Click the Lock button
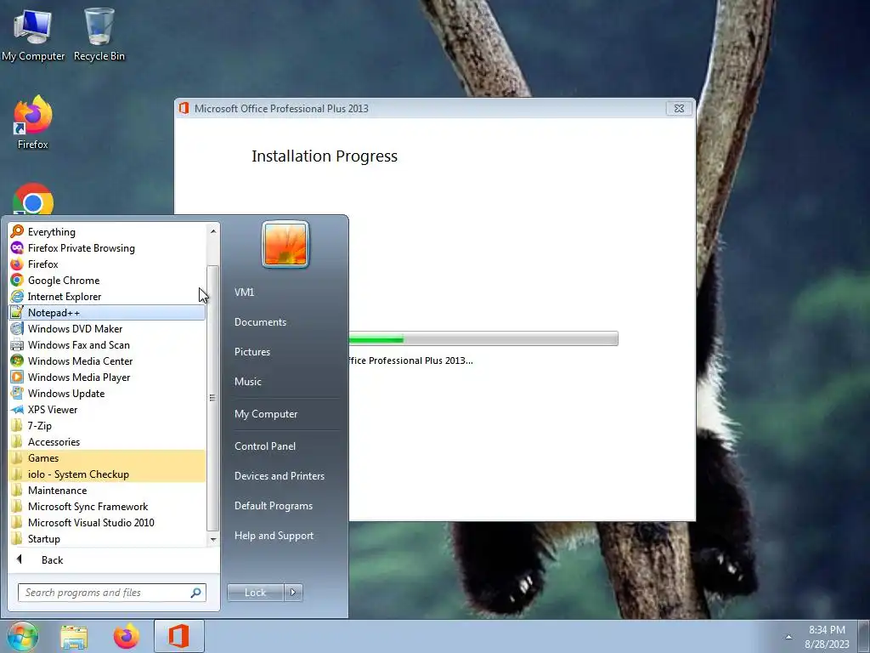This screenshot has height=653, width=870. pyautogui.click(x=255, y=593)
